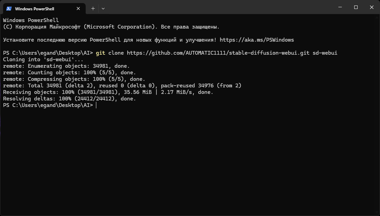Click the github.com stable-diffusion-webui.git URL

pos(218,53)
